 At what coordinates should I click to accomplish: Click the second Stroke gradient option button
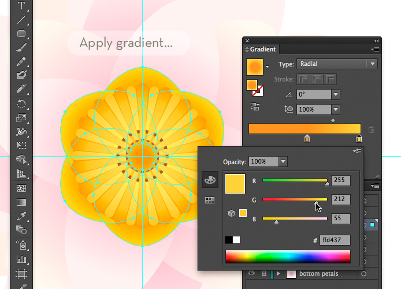(317, 79)
